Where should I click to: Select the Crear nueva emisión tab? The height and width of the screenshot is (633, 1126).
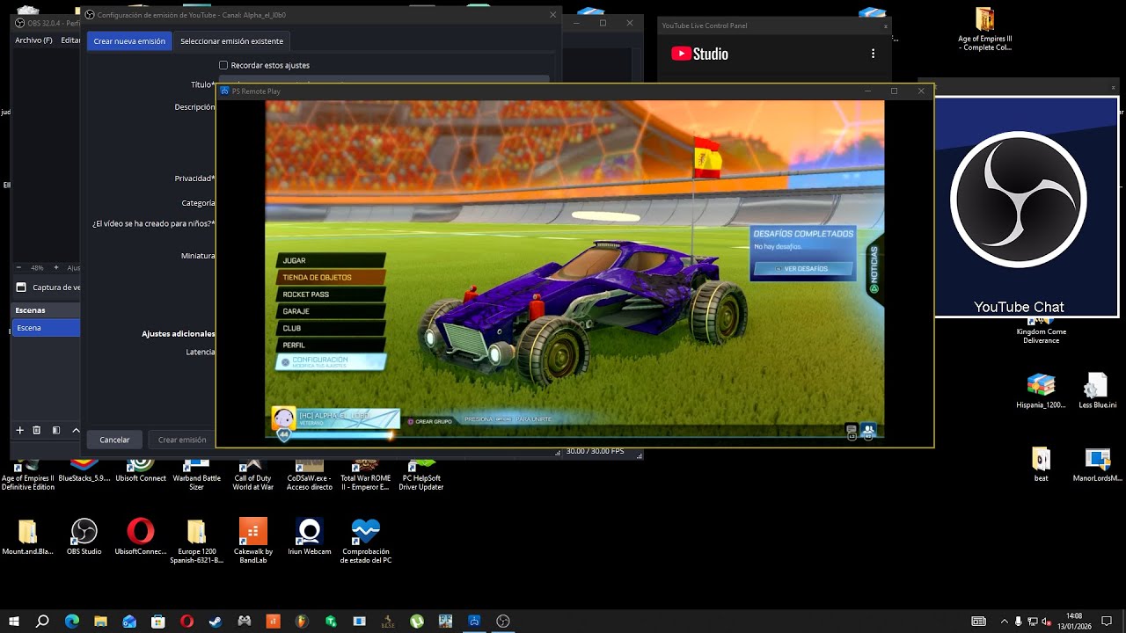pyautogui.click(x=129, y=41)
